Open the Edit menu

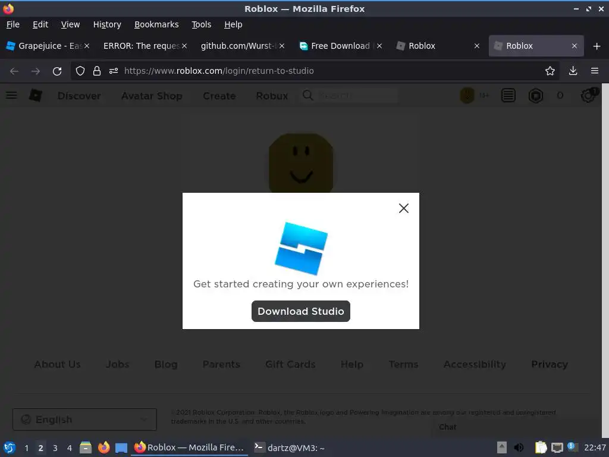[40, 24]
